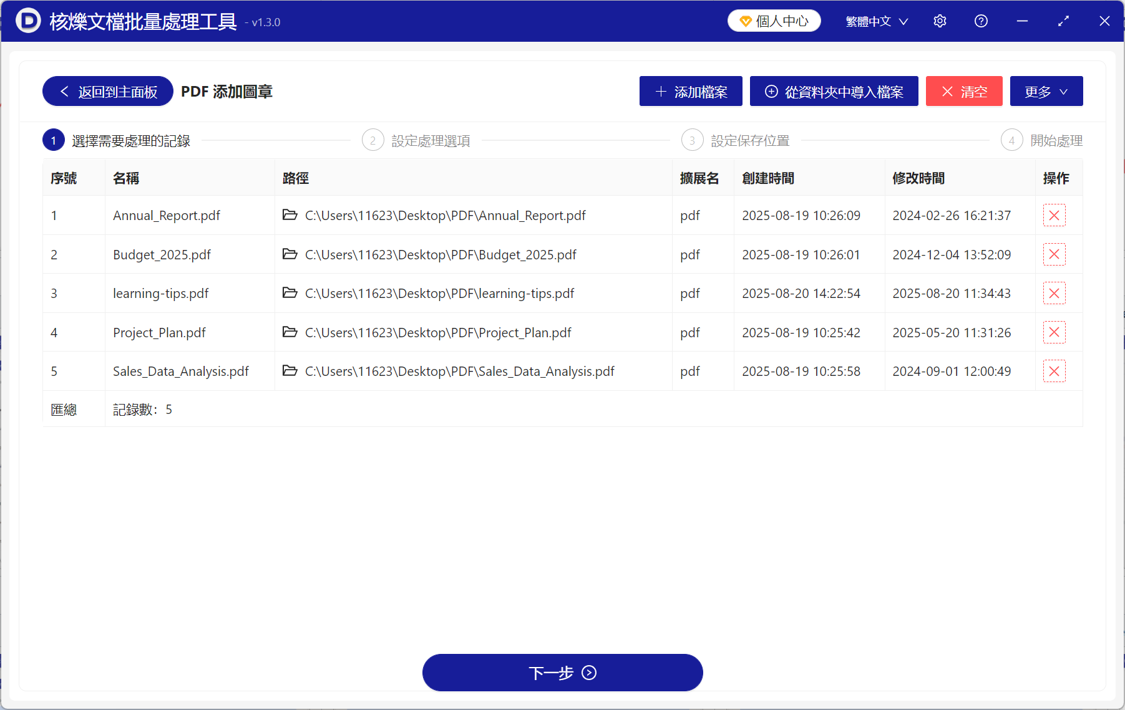Delete the Budget_2025.pdf record
The height and width of the screenshot is (710, 1125).
pyautogui.click(x=1054, y=254)
